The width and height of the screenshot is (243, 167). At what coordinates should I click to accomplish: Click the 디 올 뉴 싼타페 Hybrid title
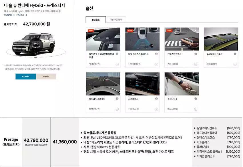34,5
